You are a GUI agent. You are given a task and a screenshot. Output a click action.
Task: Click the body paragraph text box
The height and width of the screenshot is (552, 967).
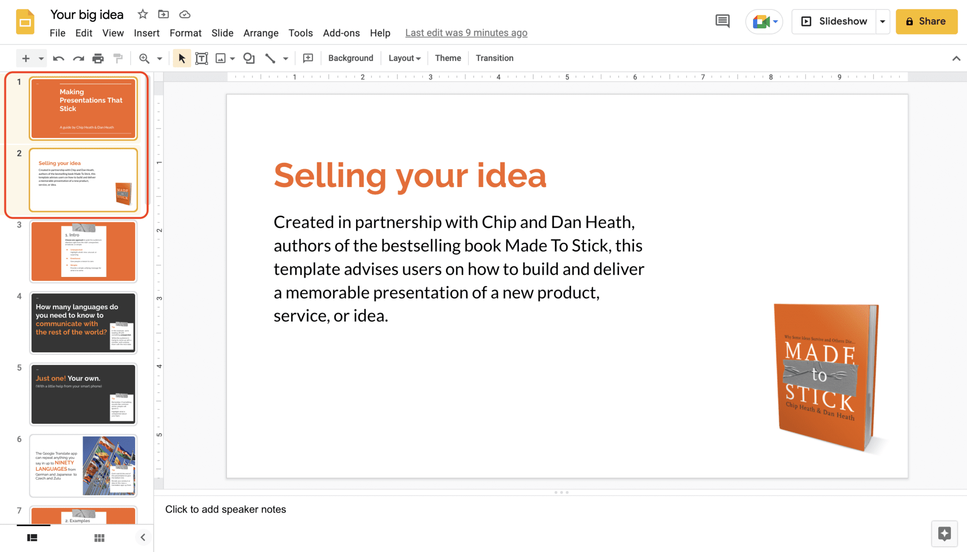[459, 269]
